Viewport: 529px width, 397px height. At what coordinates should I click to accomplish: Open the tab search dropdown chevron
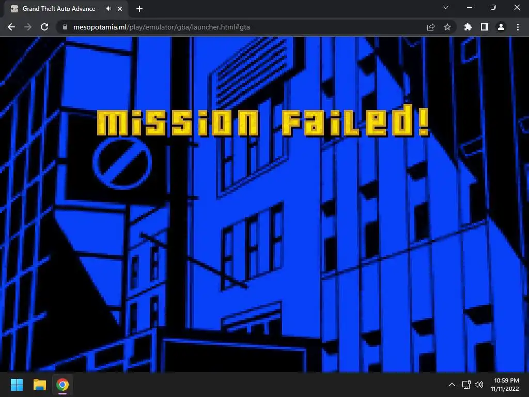[446, 7]
